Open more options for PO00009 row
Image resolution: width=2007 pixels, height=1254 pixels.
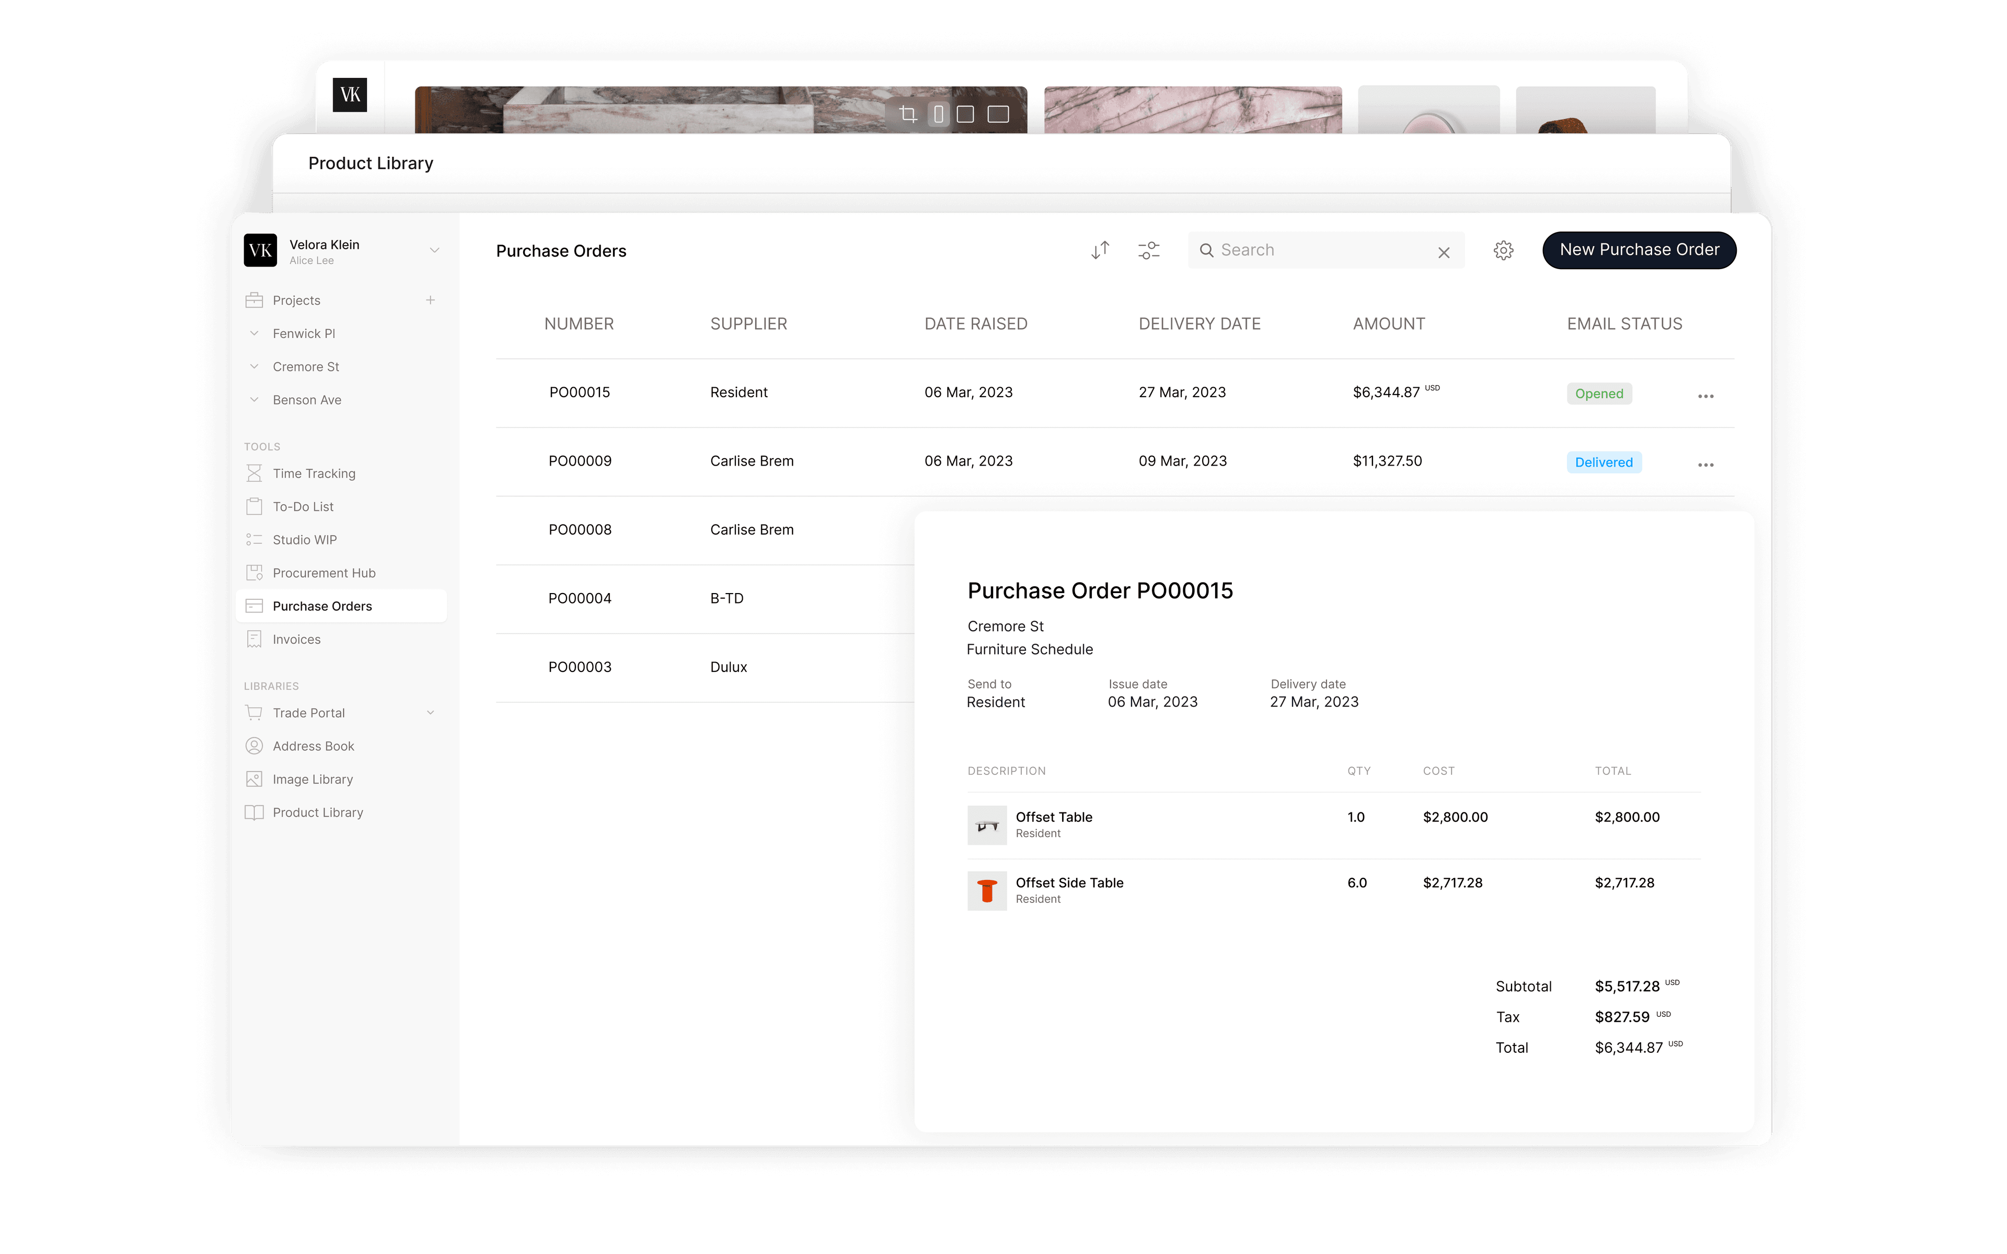1705,465
